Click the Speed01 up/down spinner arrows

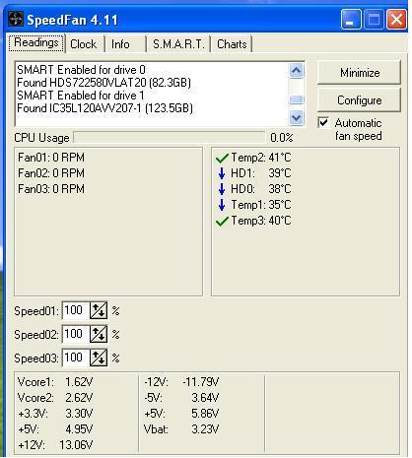(99, 310)
